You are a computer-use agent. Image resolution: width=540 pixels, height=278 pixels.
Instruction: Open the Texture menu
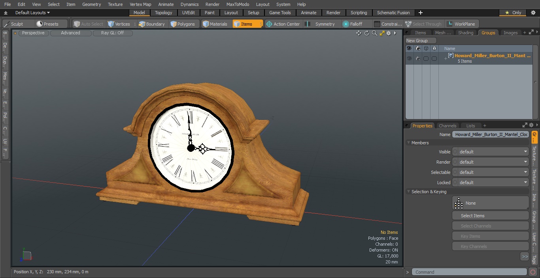[x=115, y=4]
